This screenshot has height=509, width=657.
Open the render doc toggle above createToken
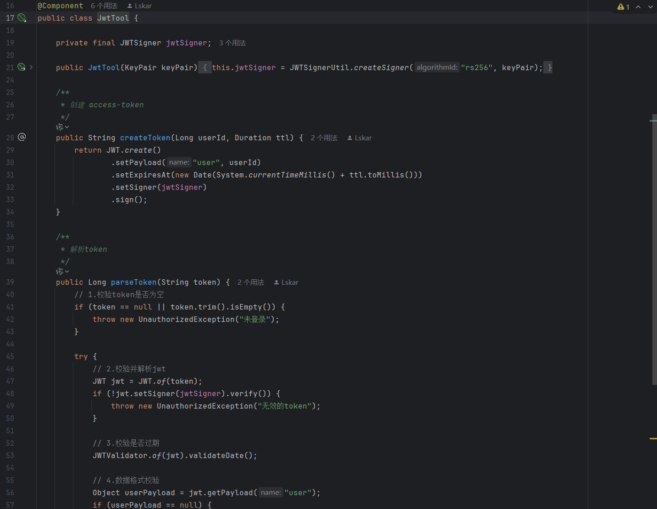coord(62,127)
